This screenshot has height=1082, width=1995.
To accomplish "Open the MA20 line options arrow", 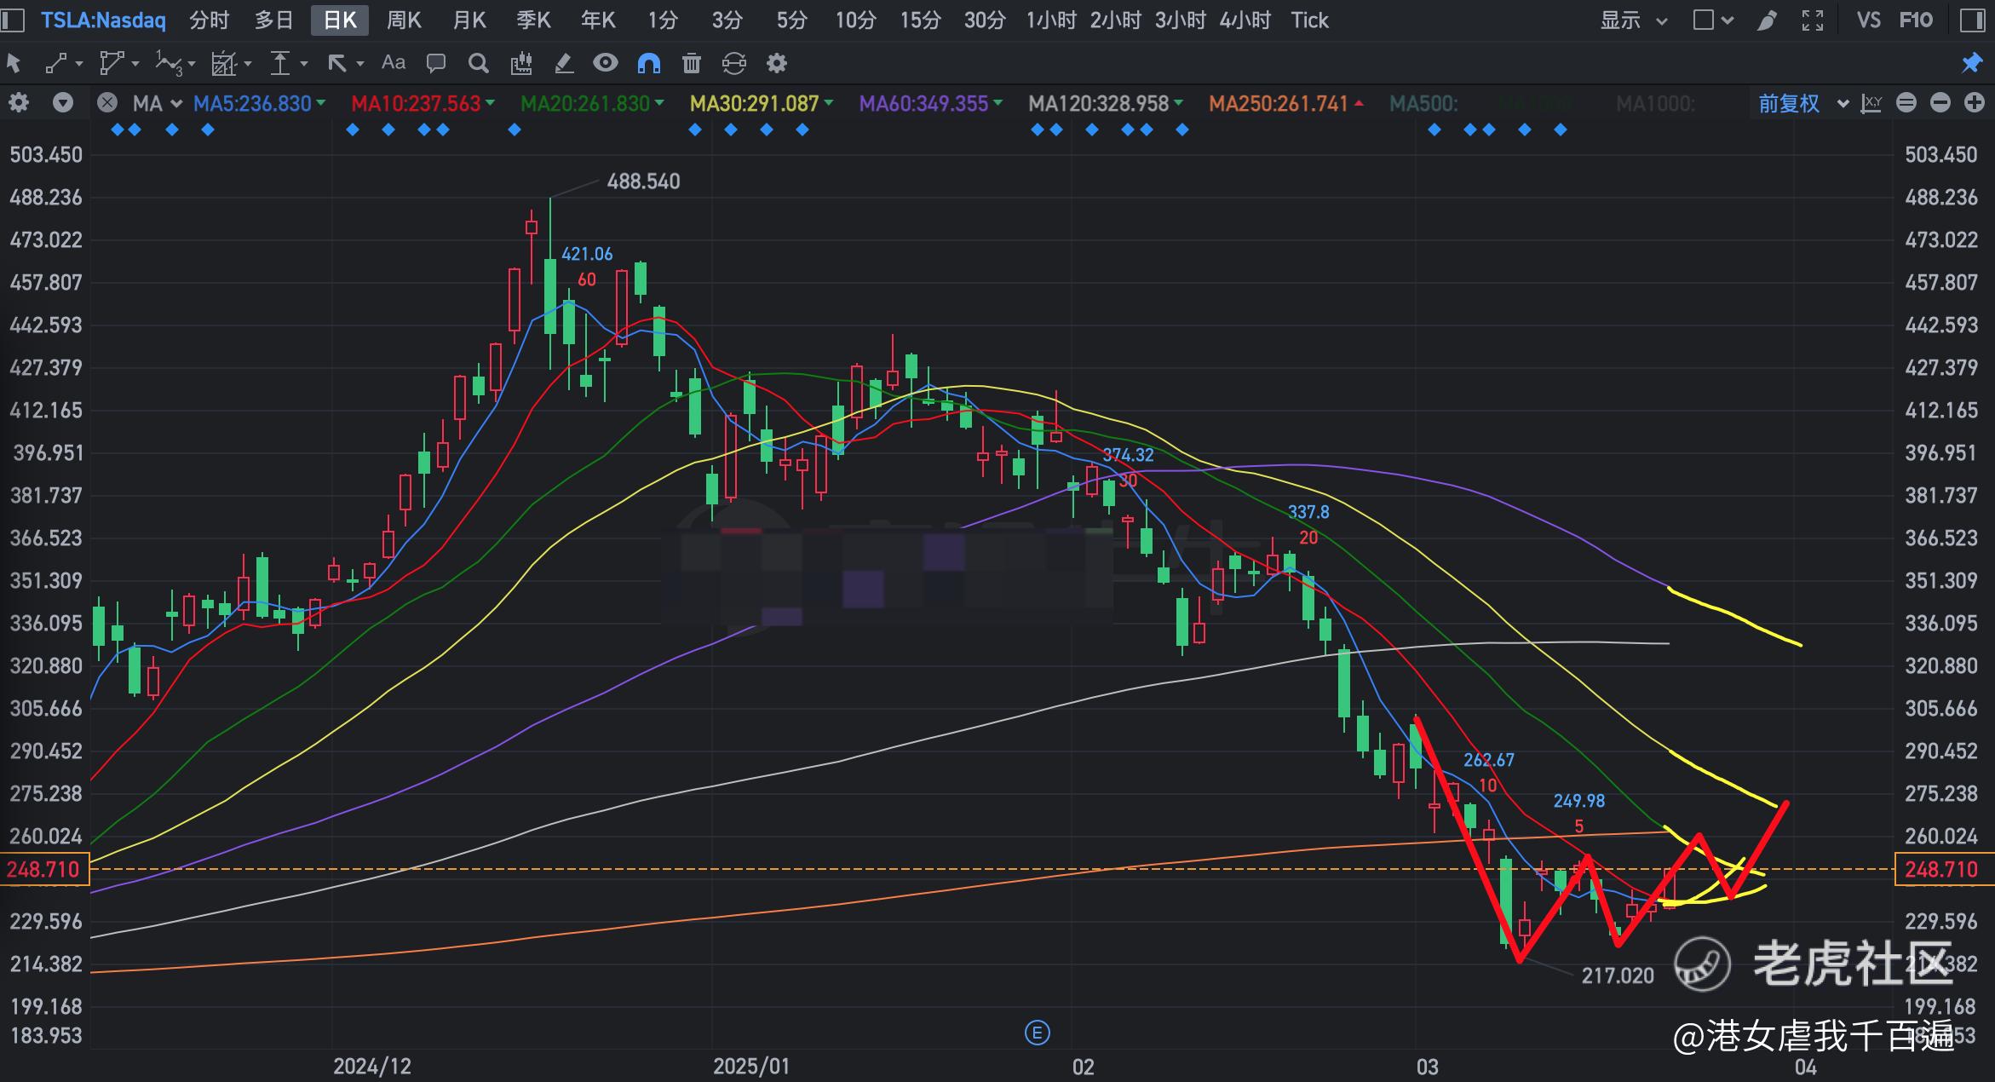I will 659,103.
